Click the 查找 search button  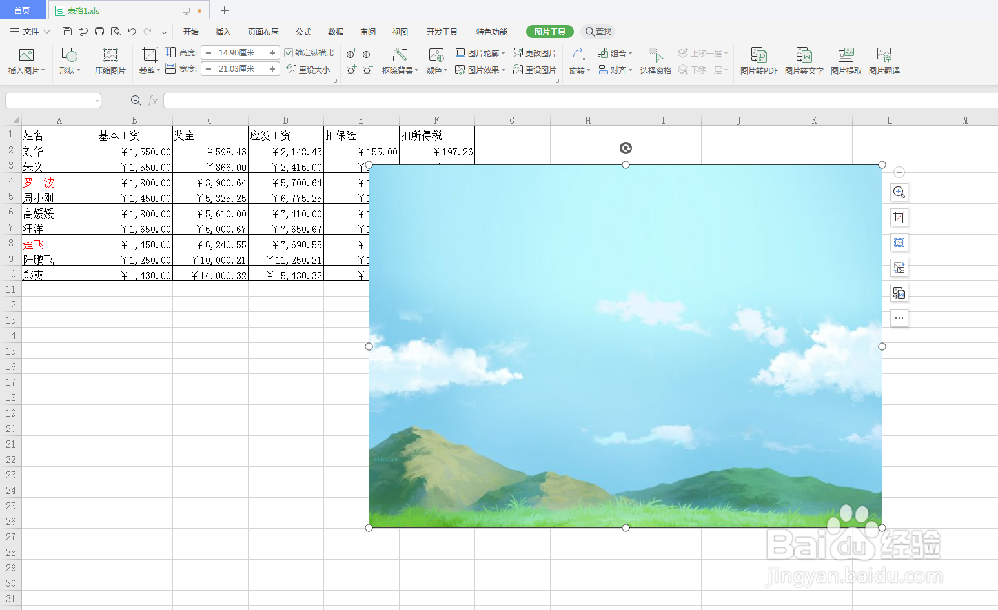coord(599,32)
